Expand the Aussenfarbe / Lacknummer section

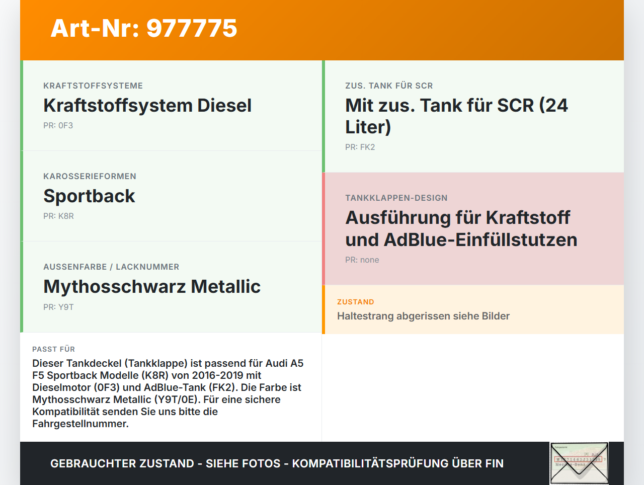click(x=111, y=267)
